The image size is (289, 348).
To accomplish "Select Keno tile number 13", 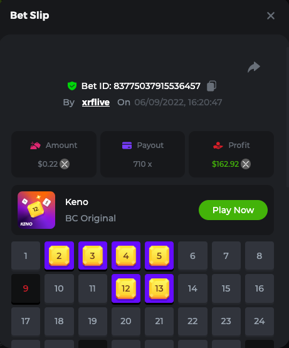I will (x=159, y=288).
